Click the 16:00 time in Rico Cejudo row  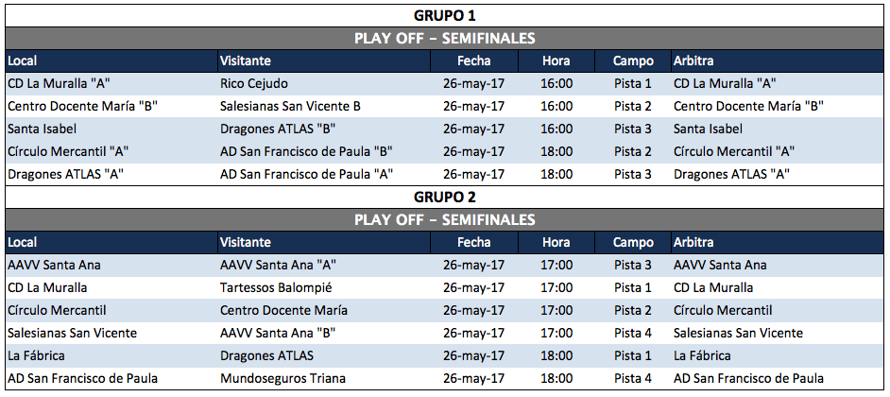[x=556, y=83]
